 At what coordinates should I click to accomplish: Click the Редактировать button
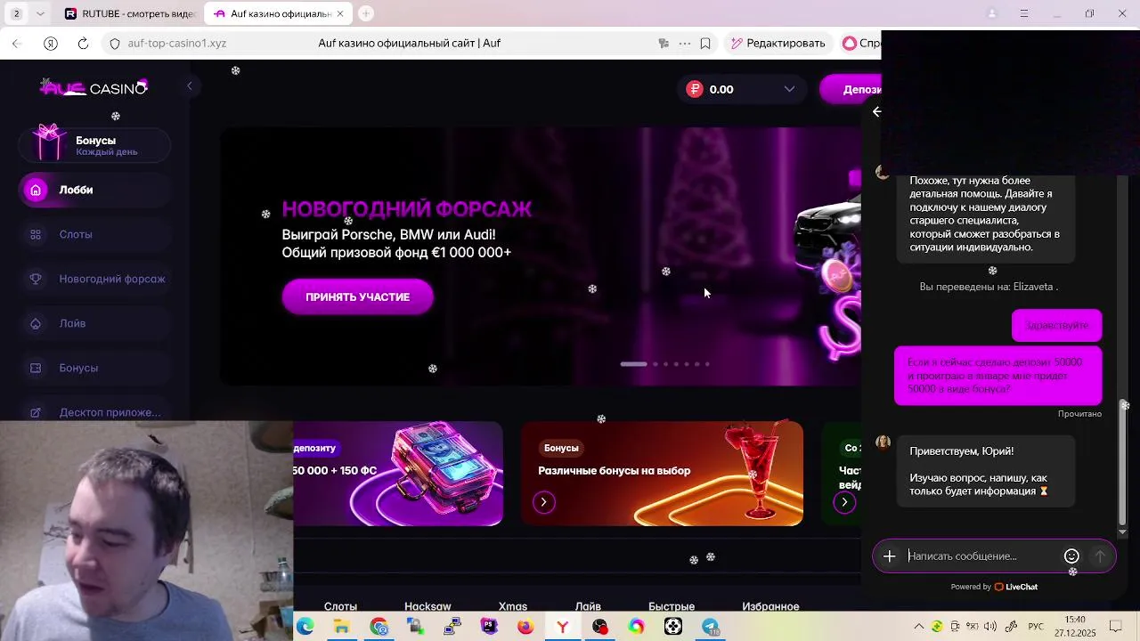[778, 43]
